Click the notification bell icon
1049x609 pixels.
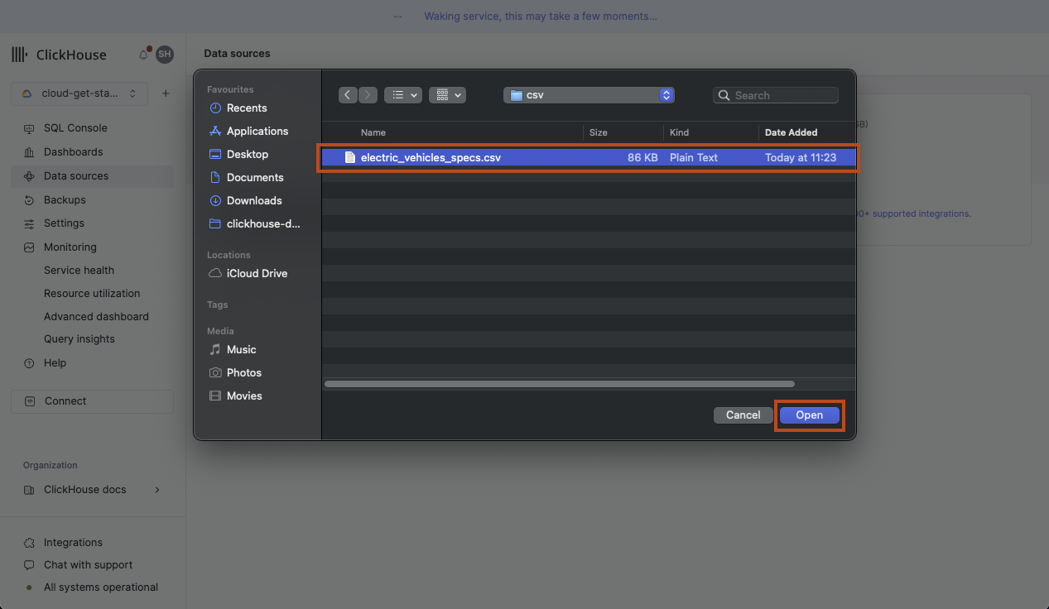[143, 55]
